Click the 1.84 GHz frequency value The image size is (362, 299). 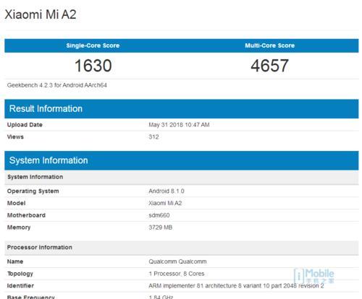(x=161, y=297)
